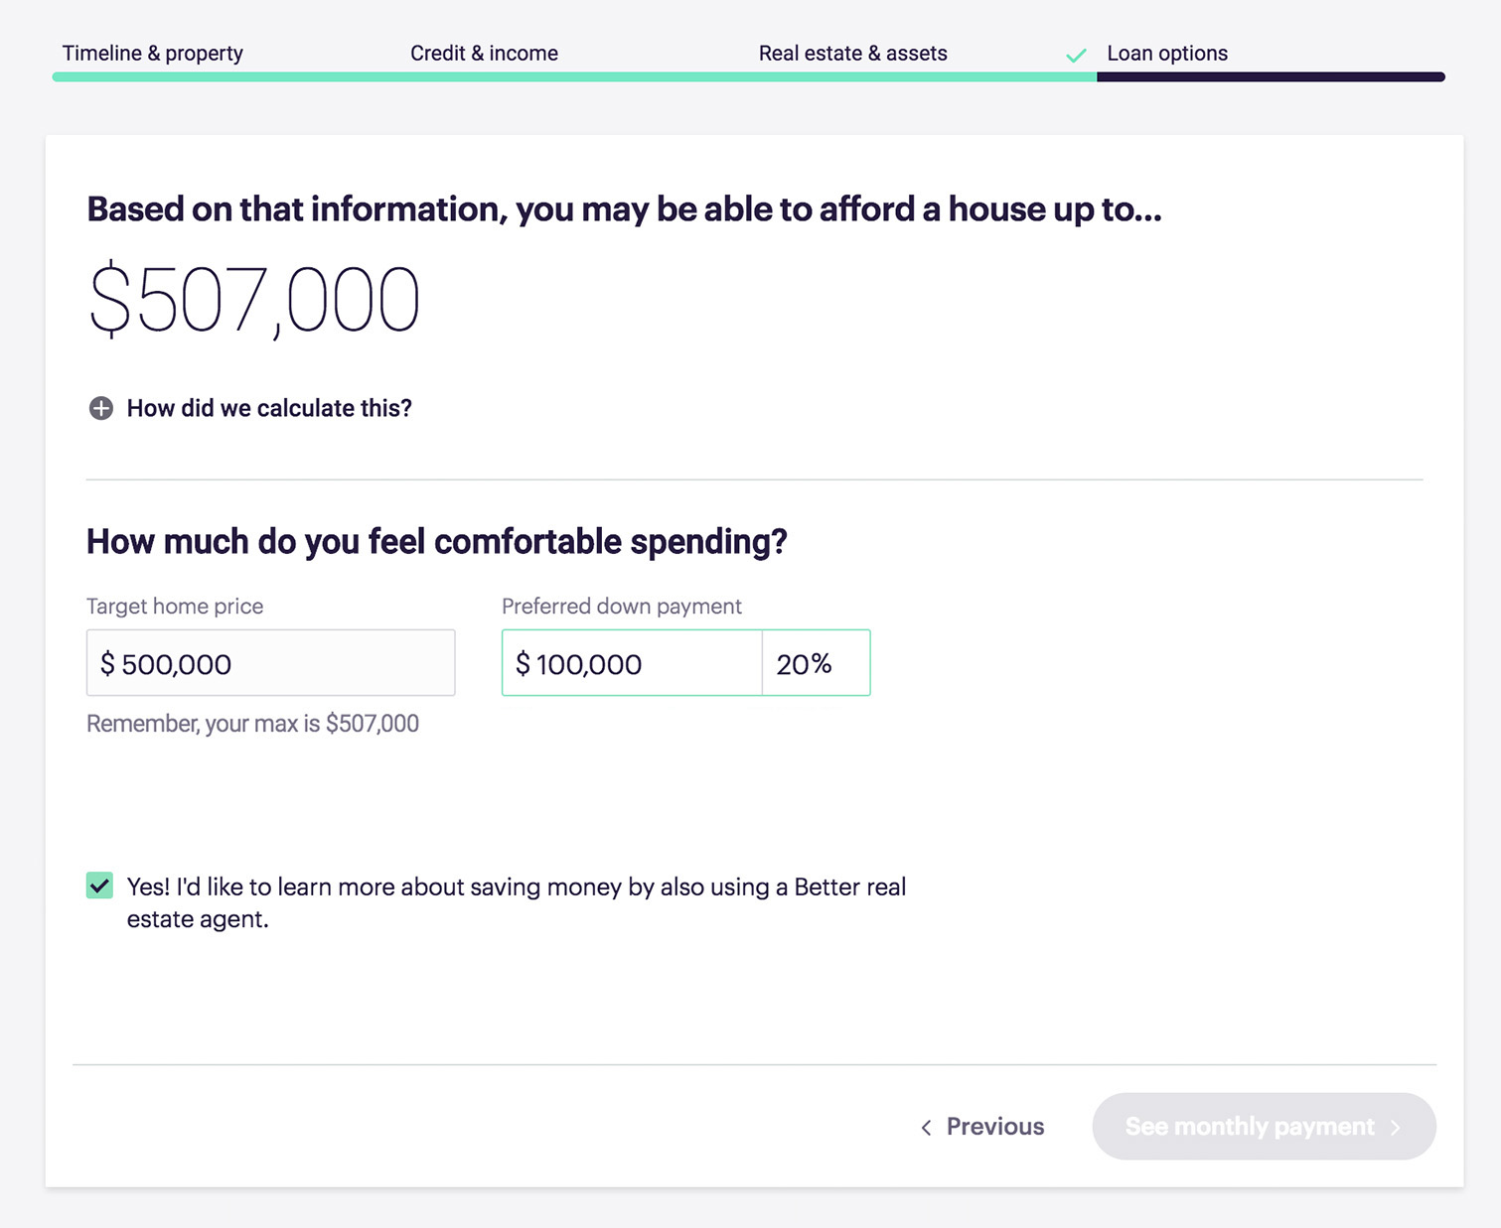Click the dark Loan options progress bar segment
1501x1228 pixels.
tap(1271, 76)
